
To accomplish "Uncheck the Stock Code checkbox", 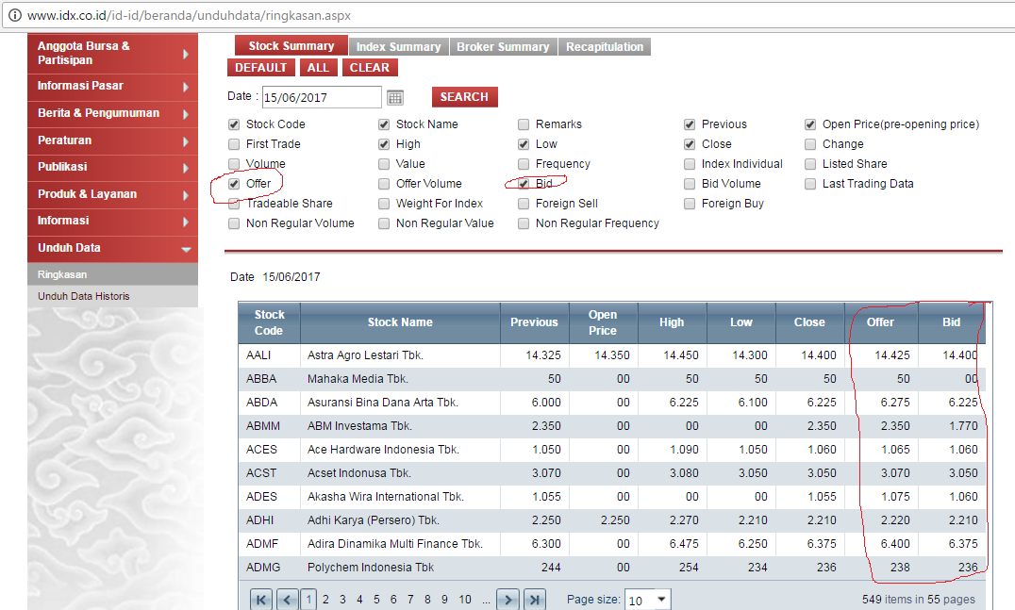I will 233,124.
